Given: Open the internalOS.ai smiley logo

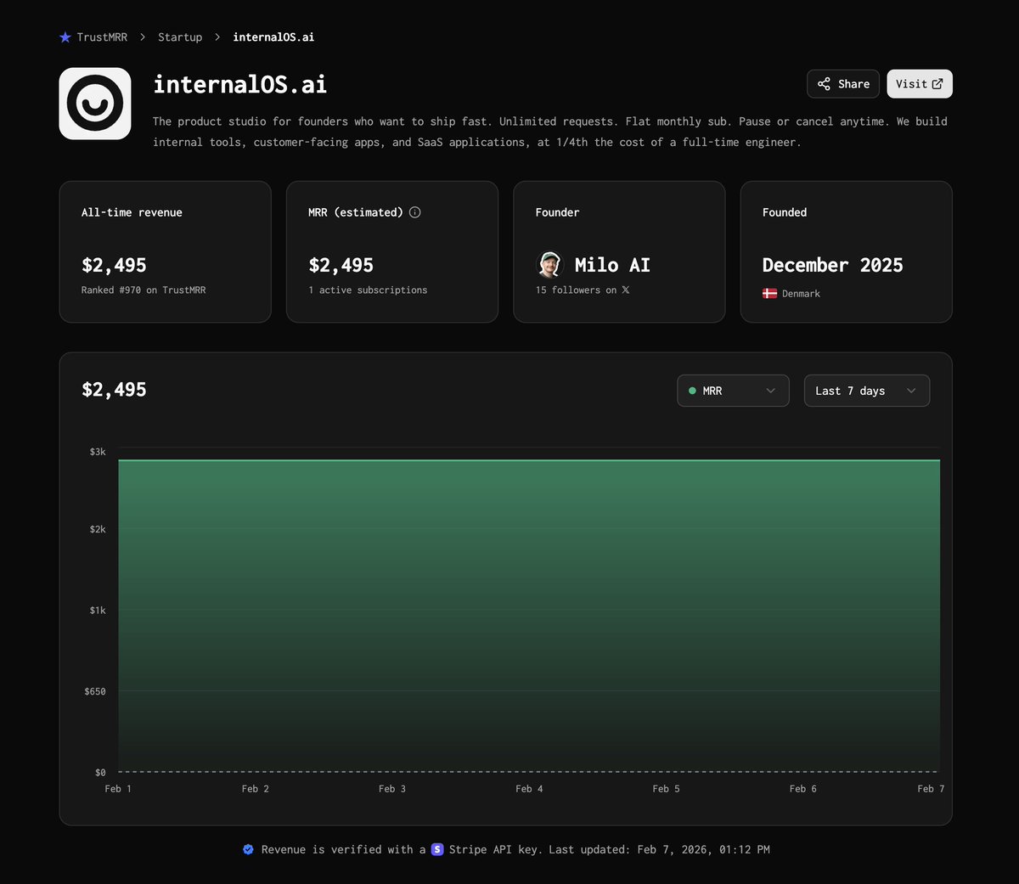Looking at the screenshot, I should tap(94, 103).
